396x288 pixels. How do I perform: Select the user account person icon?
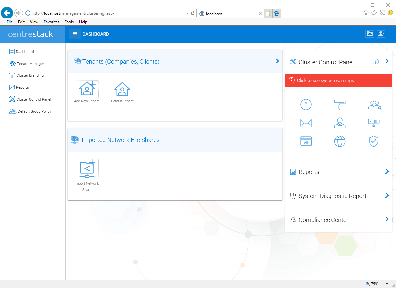pos(340,123)
